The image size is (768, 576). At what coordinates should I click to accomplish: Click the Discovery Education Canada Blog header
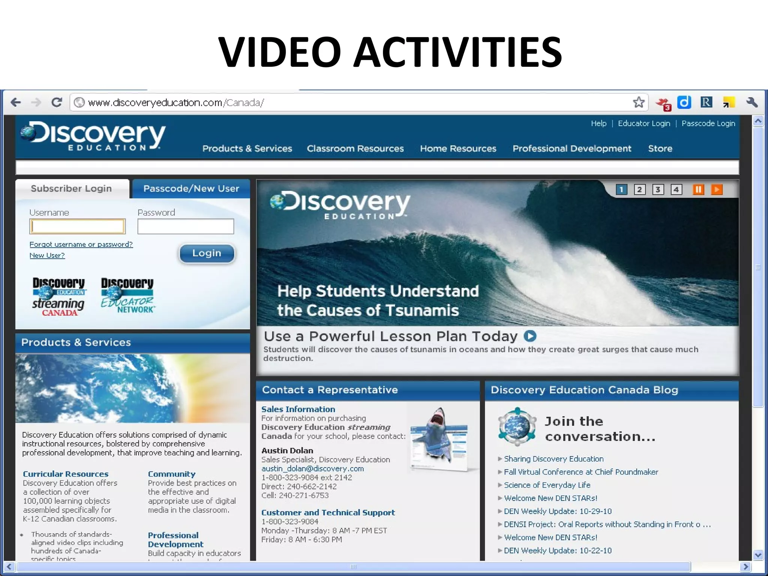(612, 390)
